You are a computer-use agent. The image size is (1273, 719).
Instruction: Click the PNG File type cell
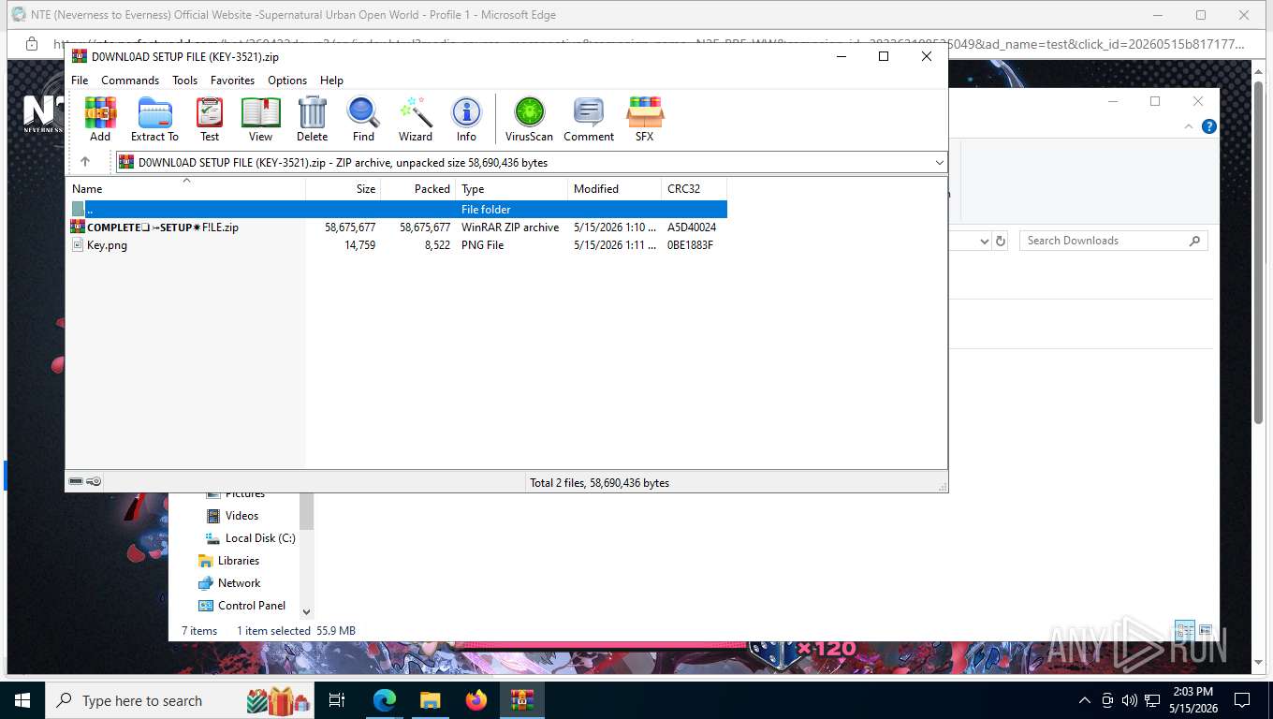coord(482,244)
